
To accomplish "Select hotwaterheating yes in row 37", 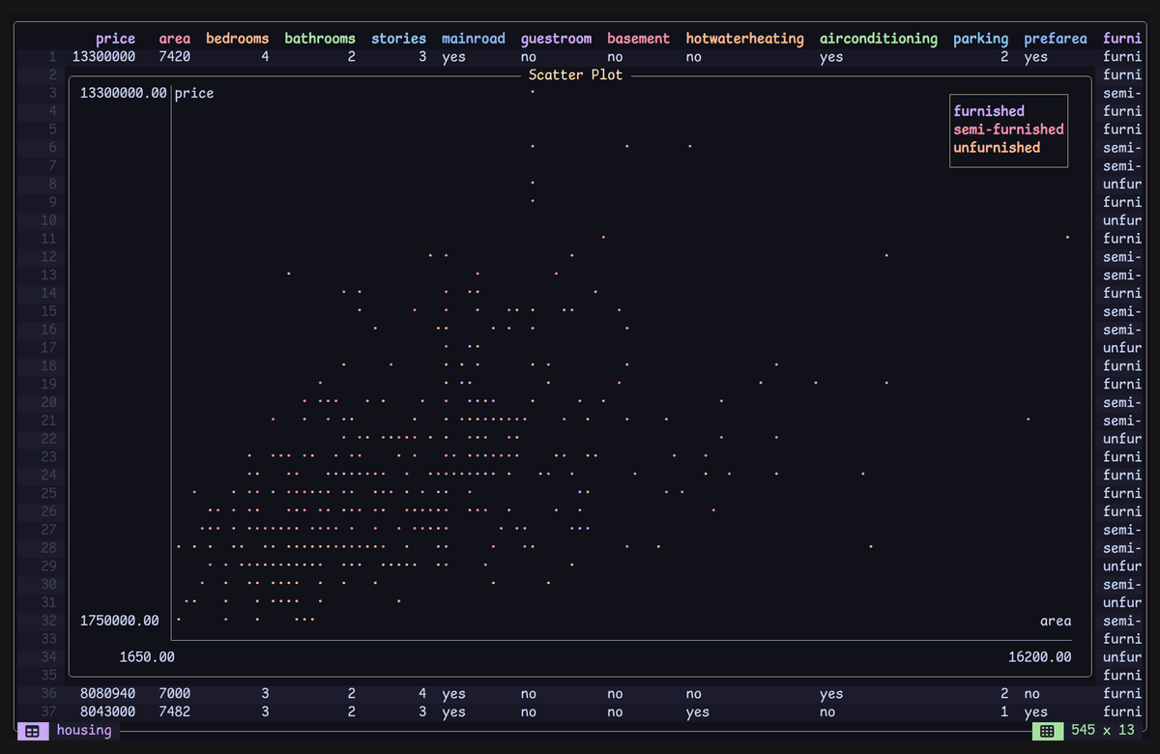I will click(697, 712).
